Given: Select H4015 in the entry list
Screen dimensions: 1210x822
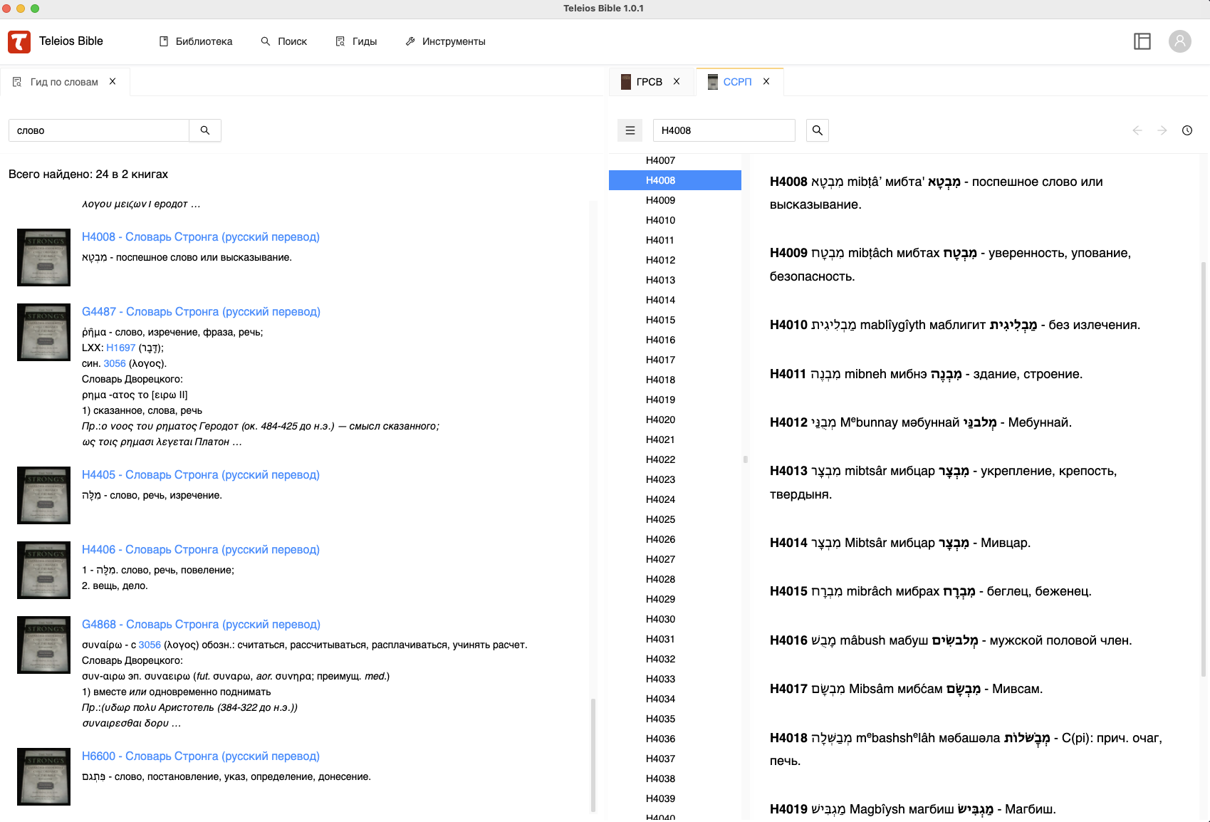Looking at the screenshot, I should tap(660, 320).
